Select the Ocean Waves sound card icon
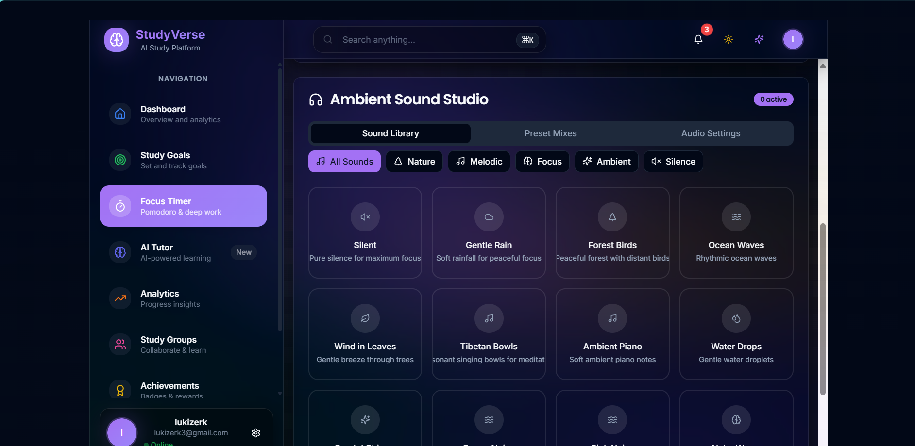915x446 pixels. click(736, 217)
